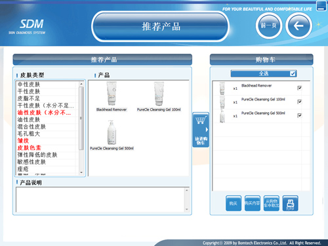Print the cart with the 打印 printer icon
The height and width of the screenshot is (246, 328).
tap(290, 203)
